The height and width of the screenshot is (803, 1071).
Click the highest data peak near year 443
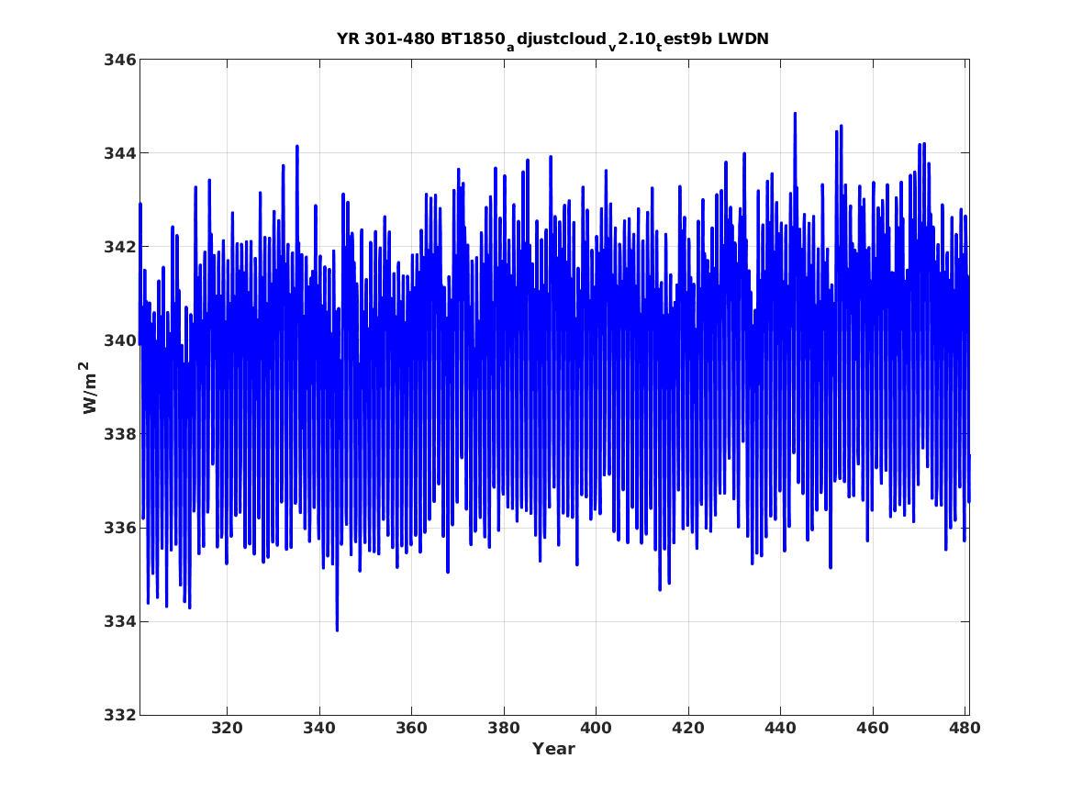tap(795, 114)
